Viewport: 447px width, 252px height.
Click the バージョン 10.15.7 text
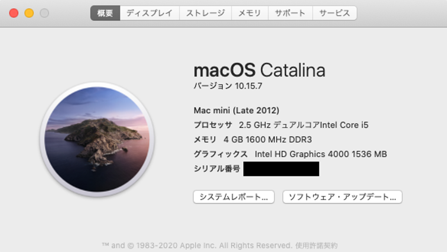coord(228,86)
